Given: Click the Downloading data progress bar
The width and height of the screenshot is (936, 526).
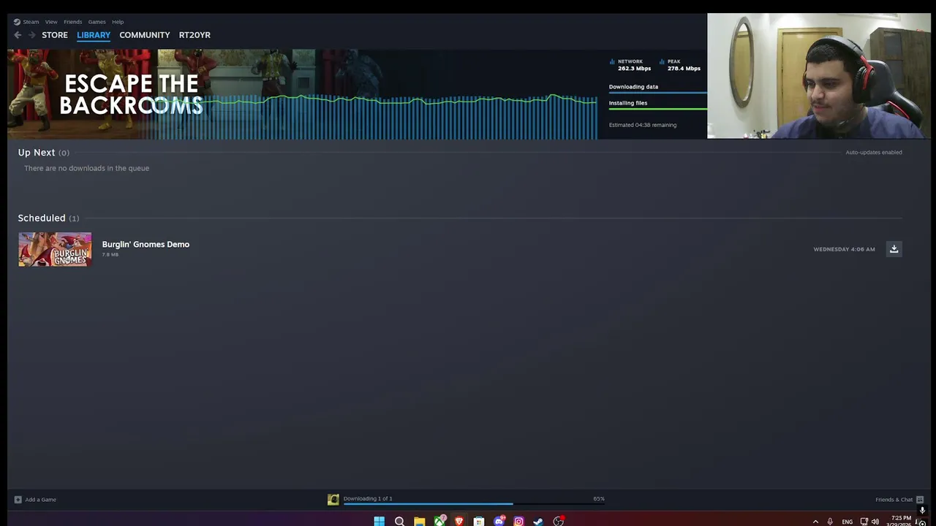Looking at the screenshot, I should pyautogui.click(x=658, y=93).
